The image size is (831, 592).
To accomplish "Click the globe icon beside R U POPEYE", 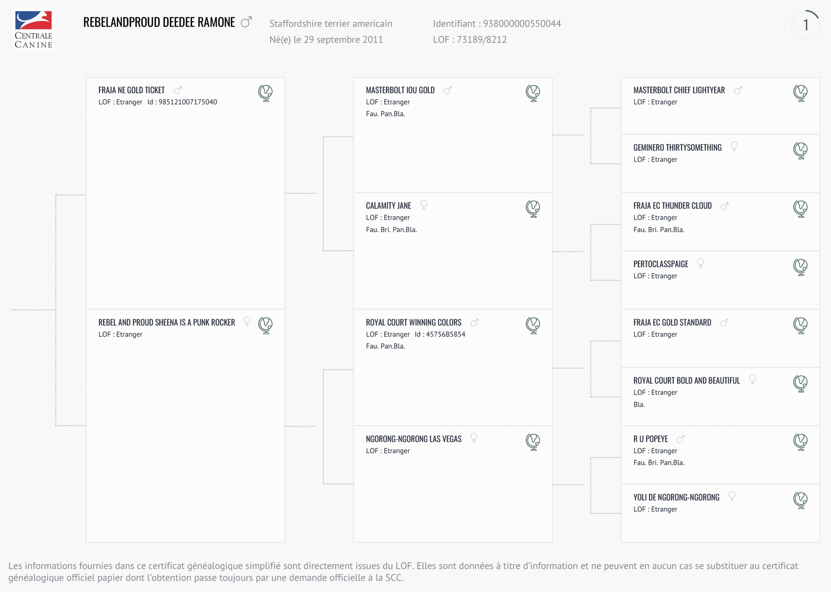I will tap(800, 442).
